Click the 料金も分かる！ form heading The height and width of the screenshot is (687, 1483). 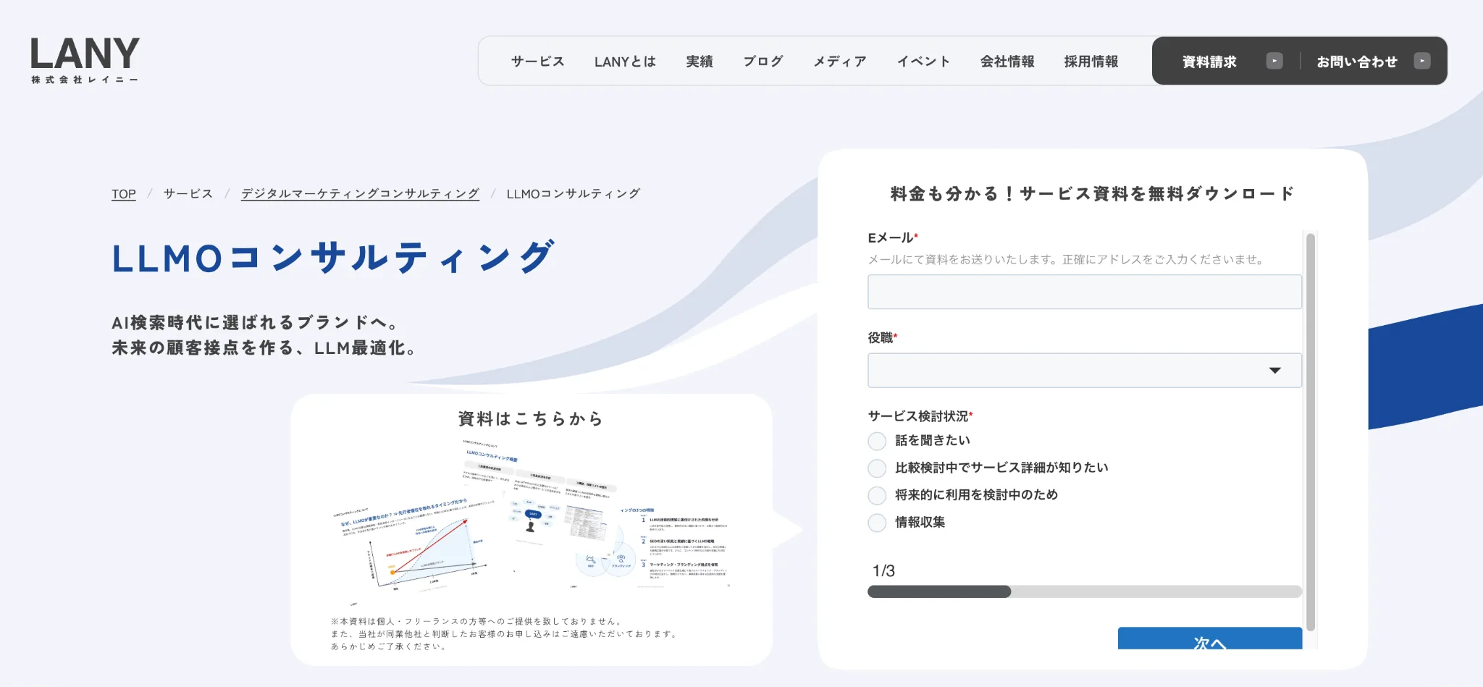point(1092,193)
